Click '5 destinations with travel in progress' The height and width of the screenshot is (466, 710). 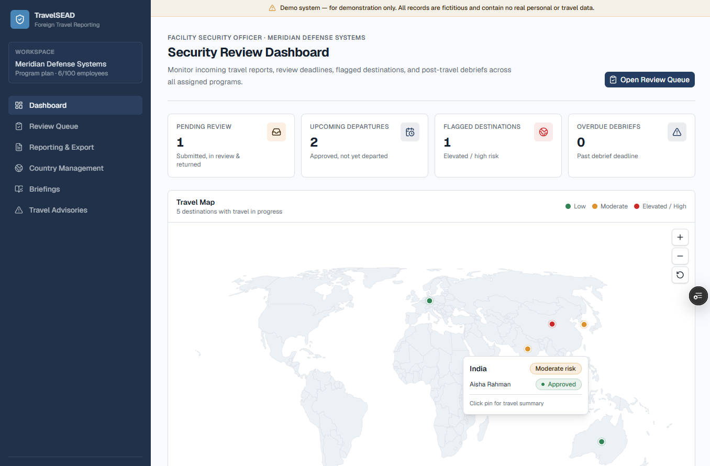pyautogui.click(x=229, y=212)
